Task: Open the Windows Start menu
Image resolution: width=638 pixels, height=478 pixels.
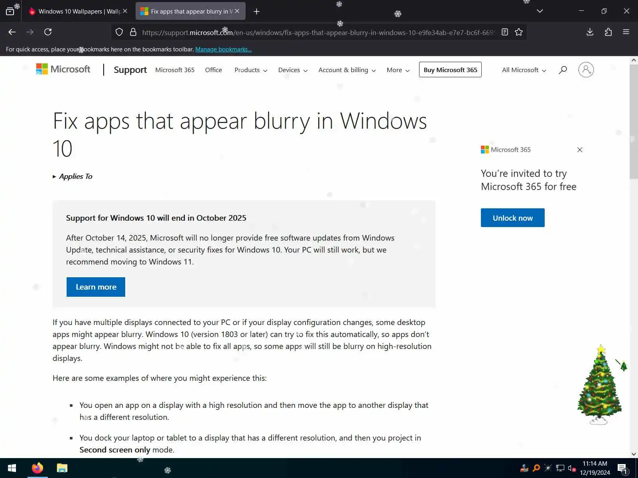Action: pyautogui.click(x=12, y=468)
